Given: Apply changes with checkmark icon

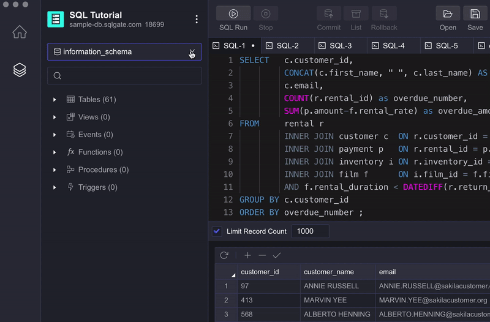Looking at the screenshot, I should [x=277, y=255].
